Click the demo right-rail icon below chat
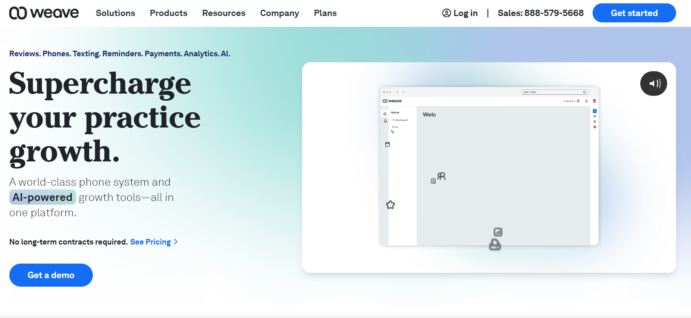 pos(595,122)
